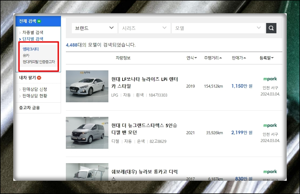
Task: Open 쉐보레(대우) 뉴라보 롱카고 listing title
Action: pos(144,175)
